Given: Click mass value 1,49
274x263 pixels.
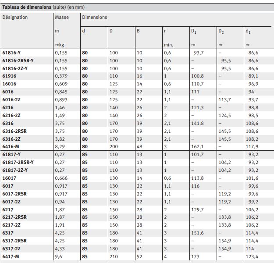Looking at the screenshot, I should [60, 115].
